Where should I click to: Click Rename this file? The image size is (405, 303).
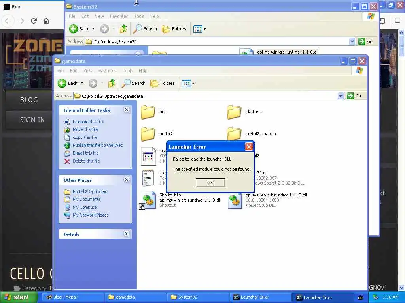tap(88, 122)
